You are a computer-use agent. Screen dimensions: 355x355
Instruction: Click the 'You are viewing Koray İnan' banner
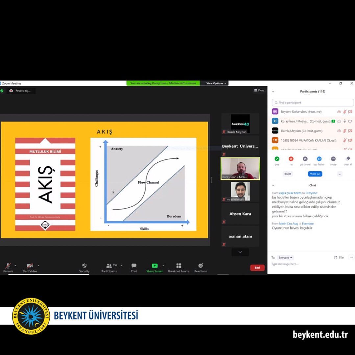tap(163, 83)
